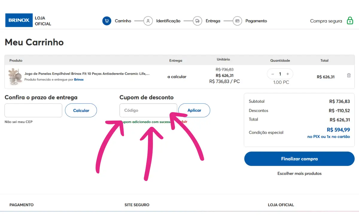
Task: Click the LOJA OFICIAL footer heading
Action: click(x=281, y=205)
